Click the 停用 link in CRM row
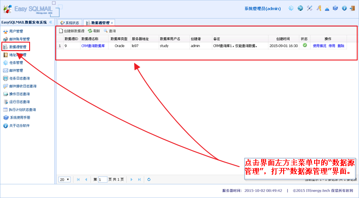This screenshot has height=198, width=359. pos(332,46)
